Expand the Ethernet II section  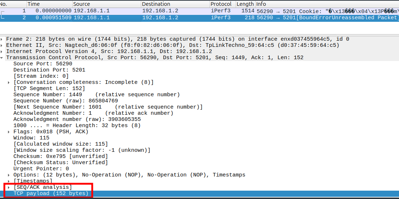point(2,45)
